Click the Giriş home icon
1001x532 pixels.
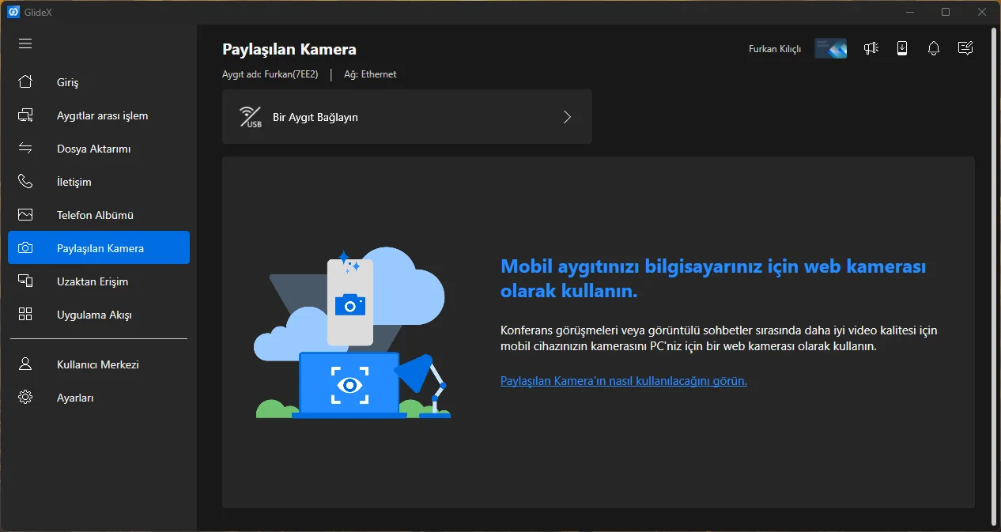click(x=25, y=82)
